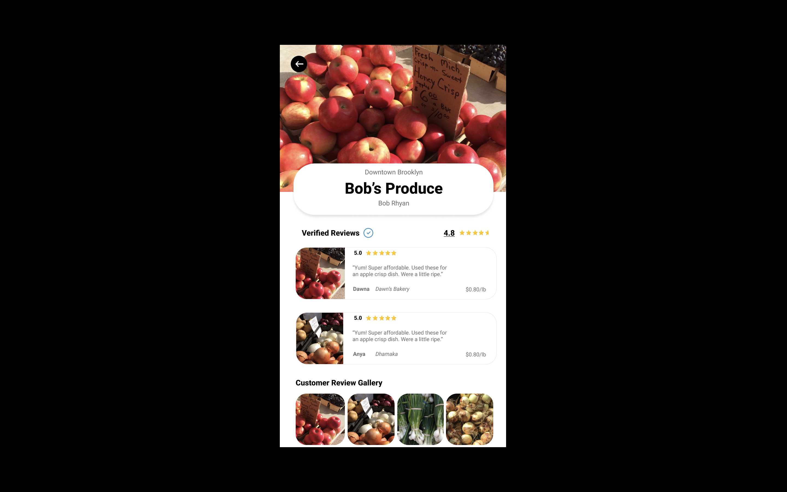This screenshot has height=492, width=787.
Task: Click the overall rating stars beside 4.8
Action: [x=474, y=233]
